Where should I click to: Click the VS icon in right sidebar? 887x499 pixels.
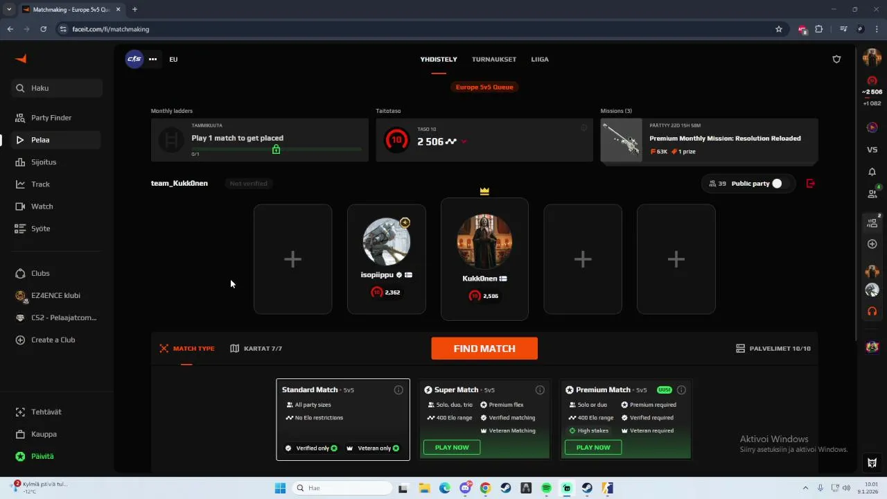pyautogui.click(x=872, y=150)
